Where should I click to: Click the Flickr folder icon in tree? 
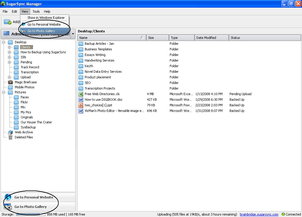pos(17,102)
